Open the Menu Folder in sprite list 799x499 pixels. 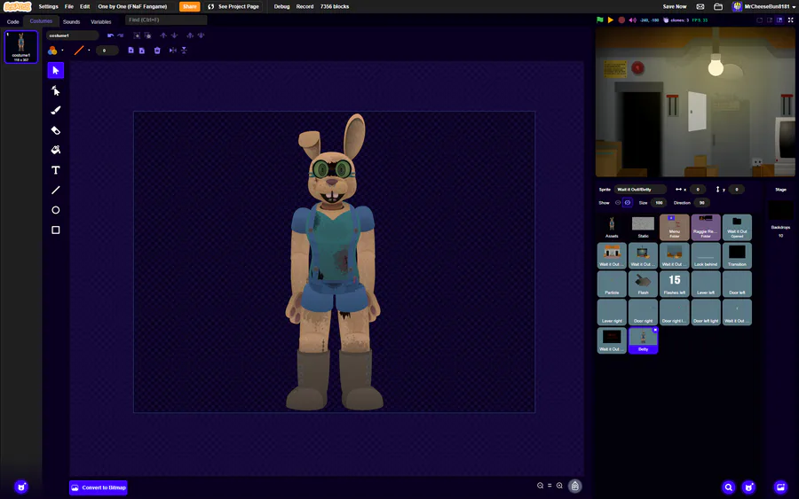tap(674, 227)
